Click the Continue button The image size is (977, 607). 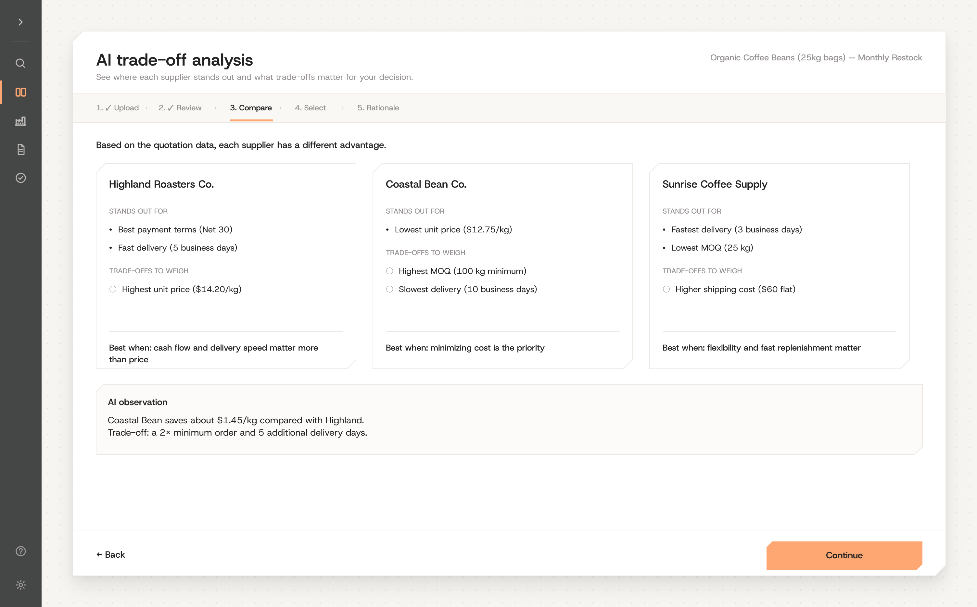point(844,555)
